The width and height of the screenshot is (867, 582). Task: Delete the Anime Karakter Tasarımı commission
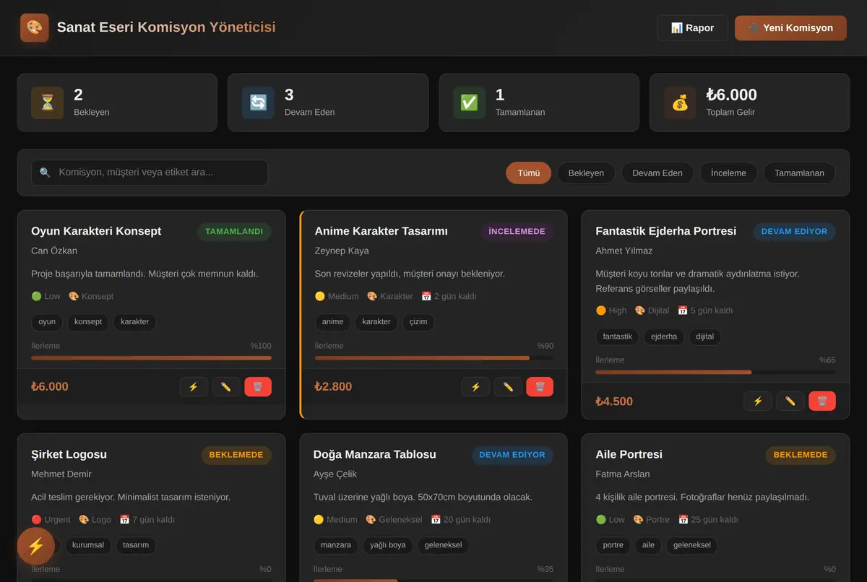point(540,387)
